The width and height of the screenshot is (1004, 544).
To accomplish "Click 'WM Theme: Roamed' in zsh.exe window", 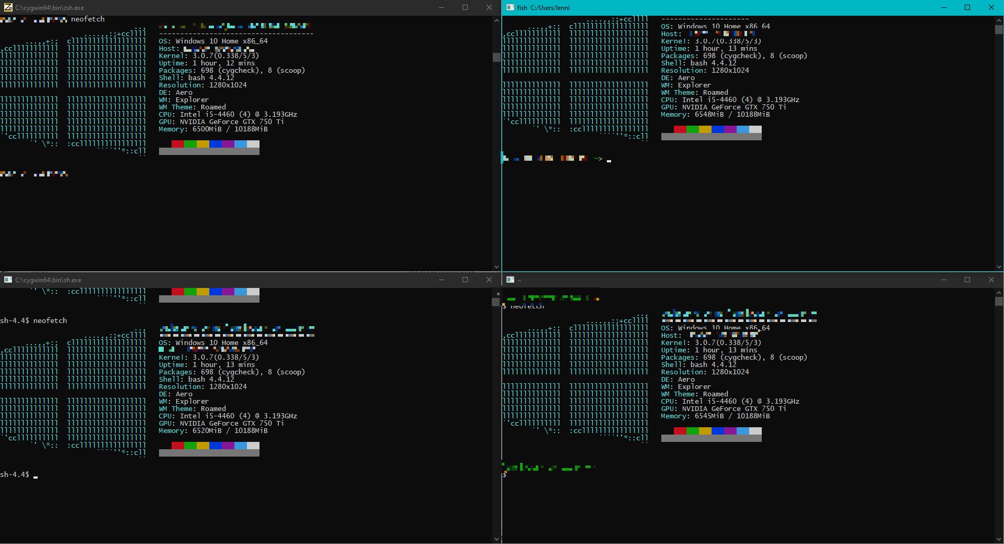I will [192, 107].
